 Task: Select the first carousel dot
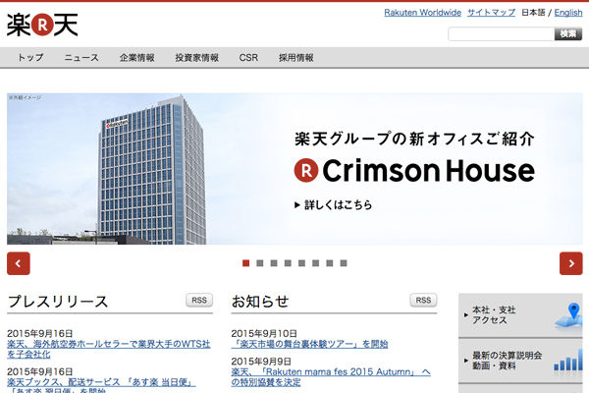click(x=245, y=263)
